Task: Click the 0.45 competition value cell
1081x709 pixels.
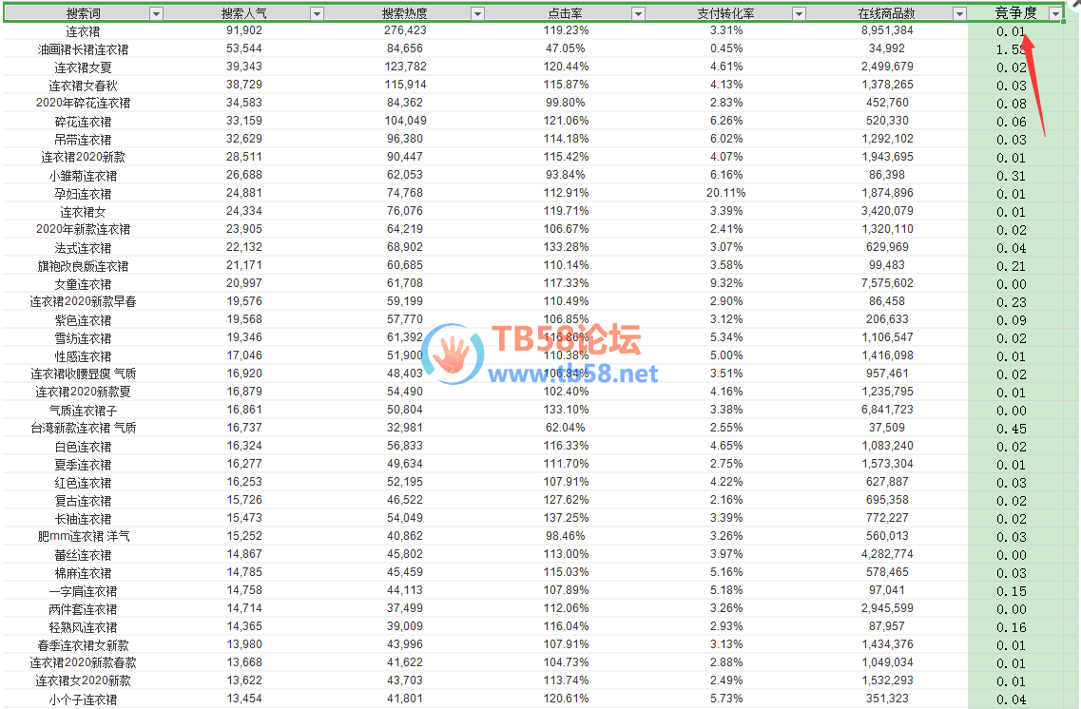Action: 1012,429
